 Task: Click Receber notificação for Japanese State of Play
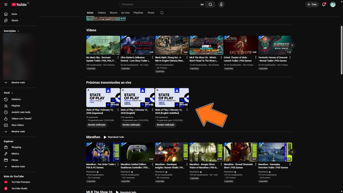tap(97, 125)
